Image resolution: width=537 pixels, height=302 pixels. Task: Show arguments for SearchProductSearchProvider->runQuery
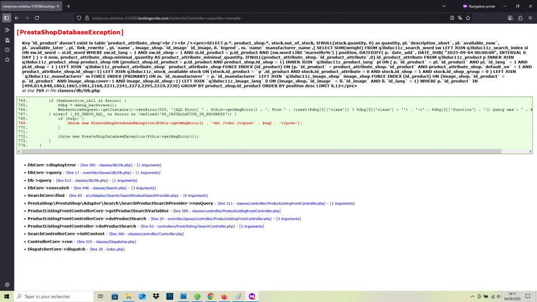[x=342, y=203]
